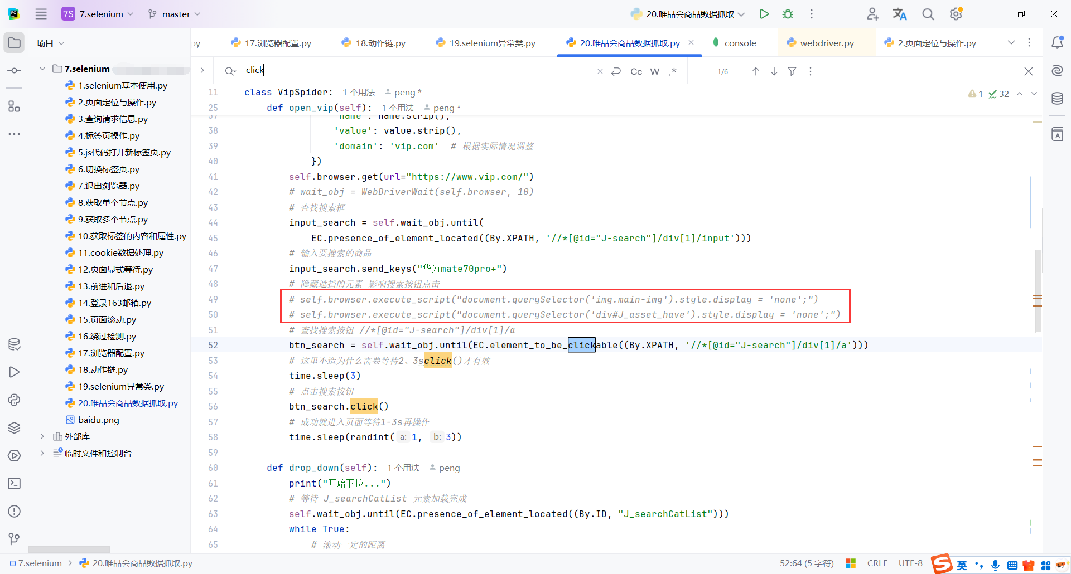The width and height of the screenshot is (1071, 574).
Task: Open the translate plugin icon
Action: (900, 14)
